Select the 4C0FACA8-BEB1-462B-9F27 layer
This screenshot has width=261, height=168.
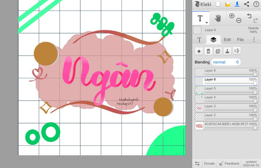[x=227, y=126]
